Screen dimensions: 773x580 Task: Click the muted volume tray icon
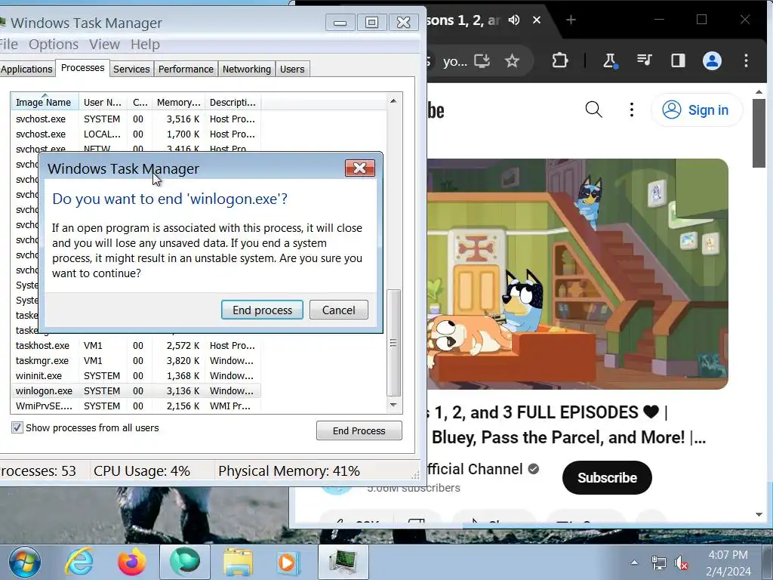(x=682, y=563)
